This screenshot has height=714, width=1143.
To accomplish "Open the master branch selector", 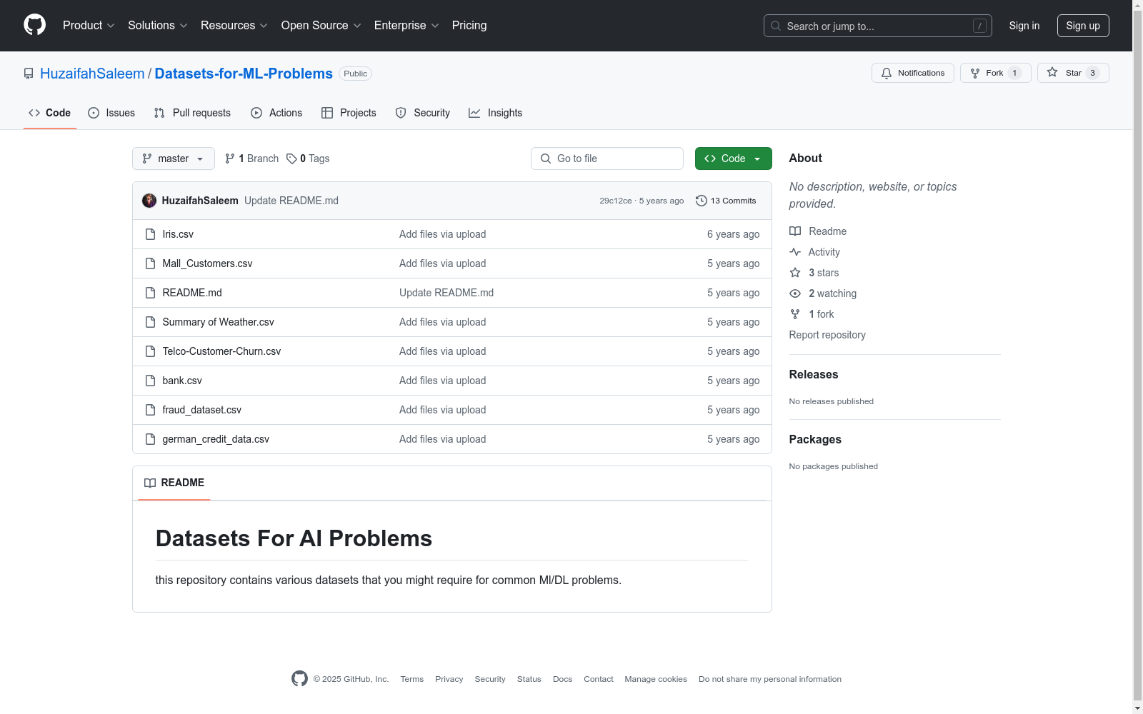I will (174, 159).
